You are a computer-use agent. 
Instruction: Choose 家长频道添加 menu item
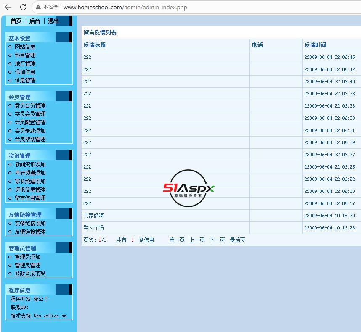(x=30, y=181)
